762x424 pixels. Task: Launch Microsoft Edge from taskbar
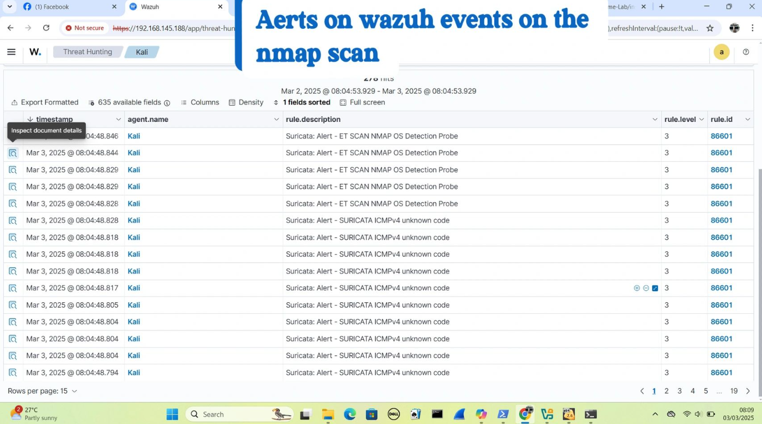tap(350, 414)
